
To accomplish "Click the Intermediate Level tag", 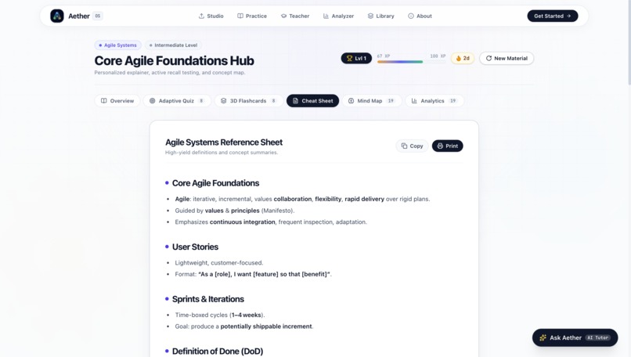I will click(174, 45).
